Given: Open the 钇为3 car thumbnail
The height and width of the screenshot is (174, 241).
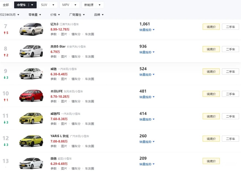Looking at the screenshot, I should [31, 29].
